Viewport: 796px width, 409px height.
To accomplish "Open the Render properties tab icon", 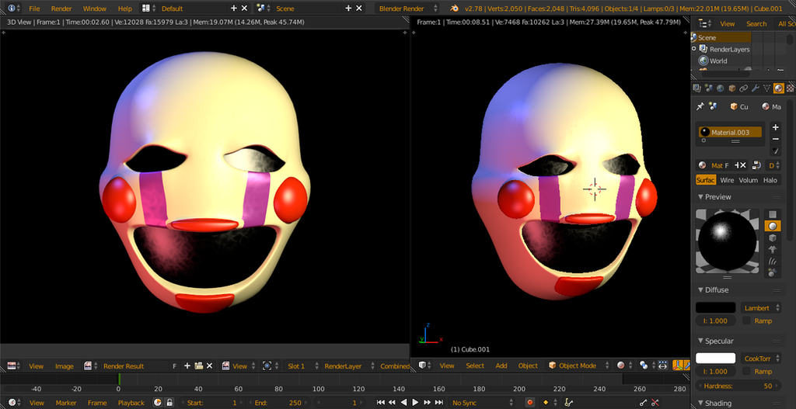I will tap(697, 88).
